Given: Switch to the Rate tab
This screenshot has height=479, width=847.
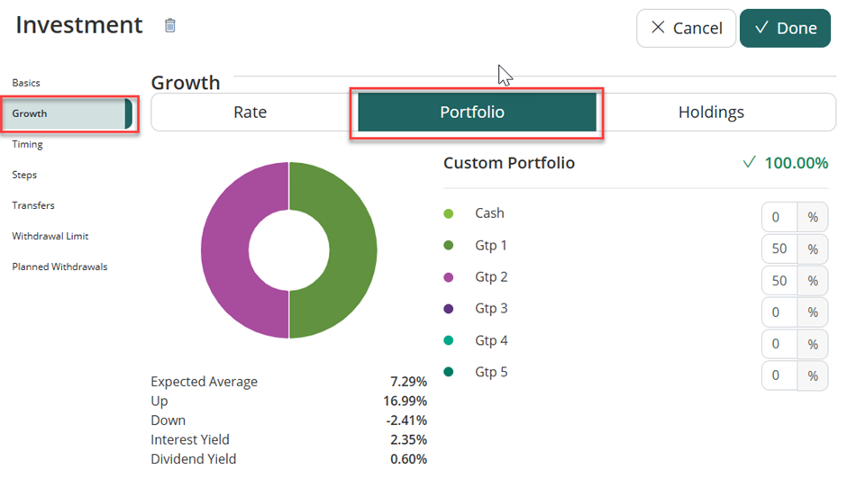Looking at the screenshot, I should (250, 113).
